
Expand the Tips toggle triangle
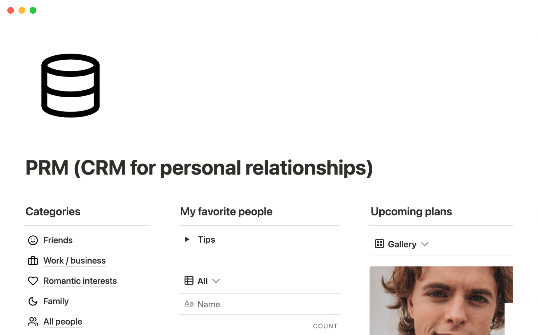click(x=187, y=239)
